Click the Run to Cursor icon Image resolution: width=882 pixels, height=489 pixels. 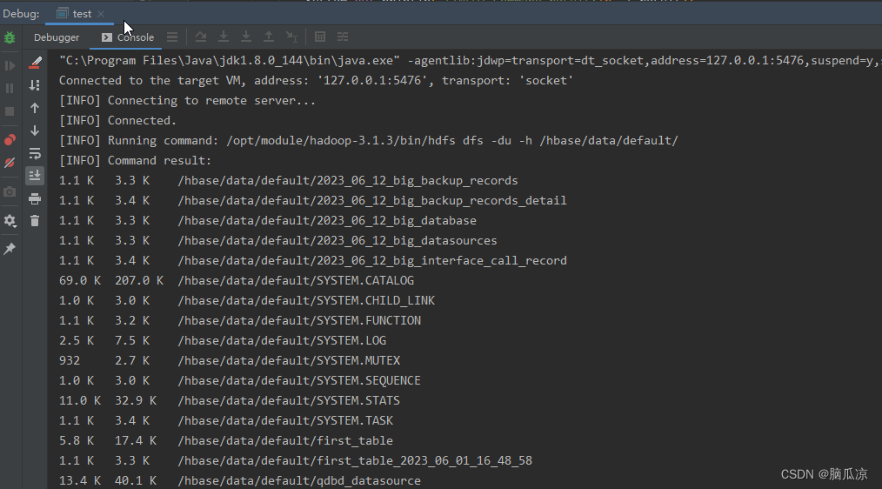pos(291,37)
